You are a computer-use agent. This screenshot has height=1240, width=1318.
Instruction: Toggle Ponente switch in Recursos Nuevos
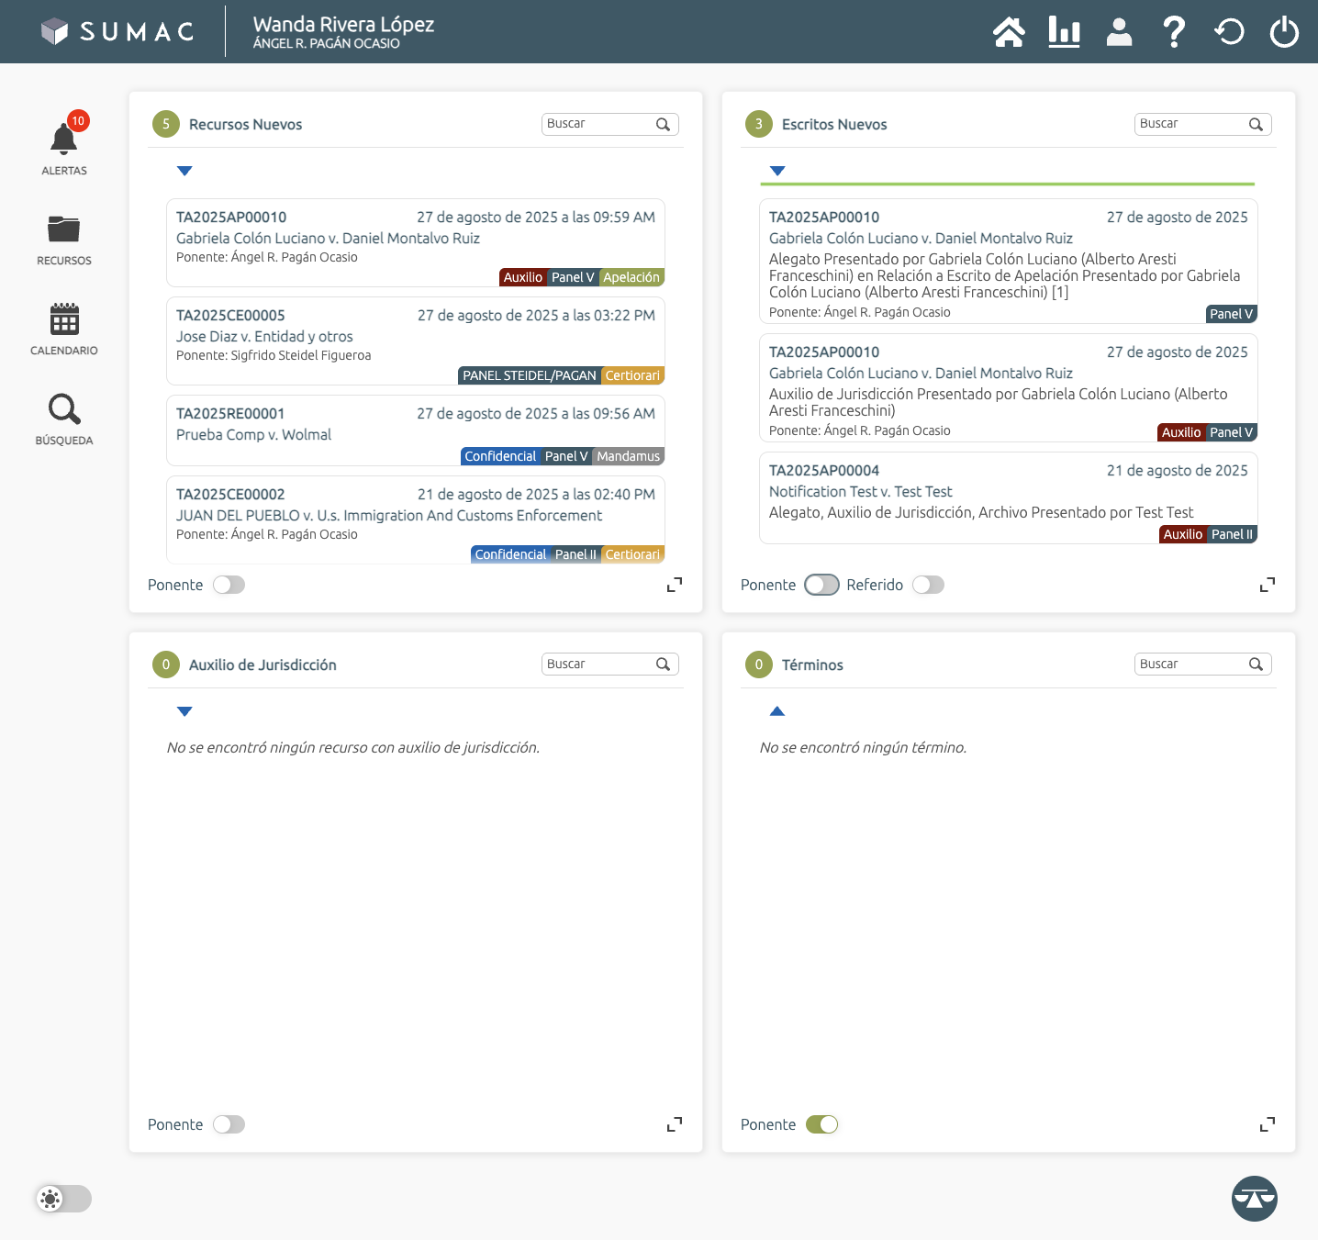click(229, 585)
